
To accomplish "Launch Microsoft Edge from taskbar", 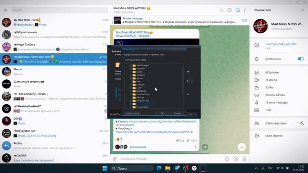I will (159, 168).
